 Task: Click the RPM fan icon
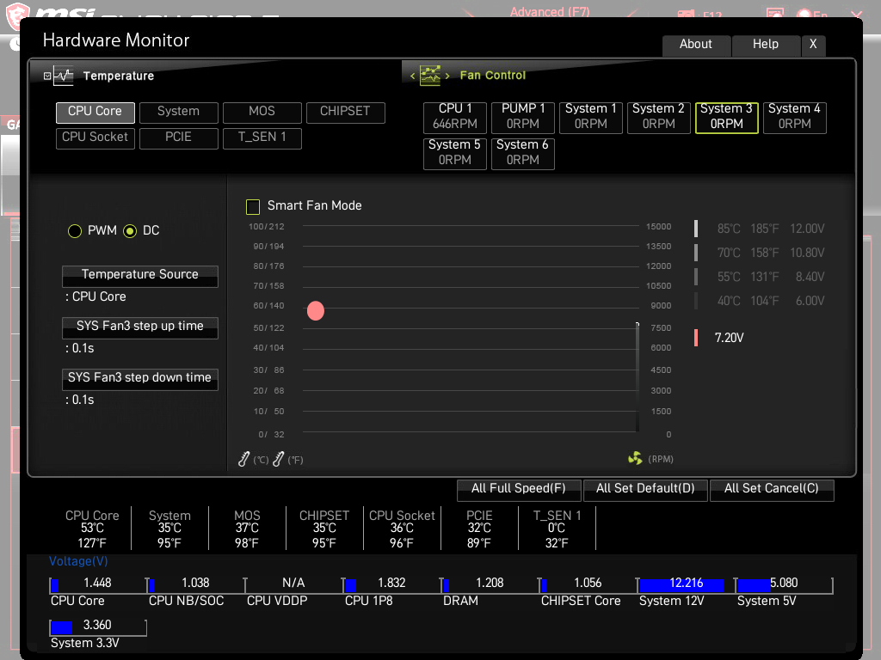[x=635, y=459]
